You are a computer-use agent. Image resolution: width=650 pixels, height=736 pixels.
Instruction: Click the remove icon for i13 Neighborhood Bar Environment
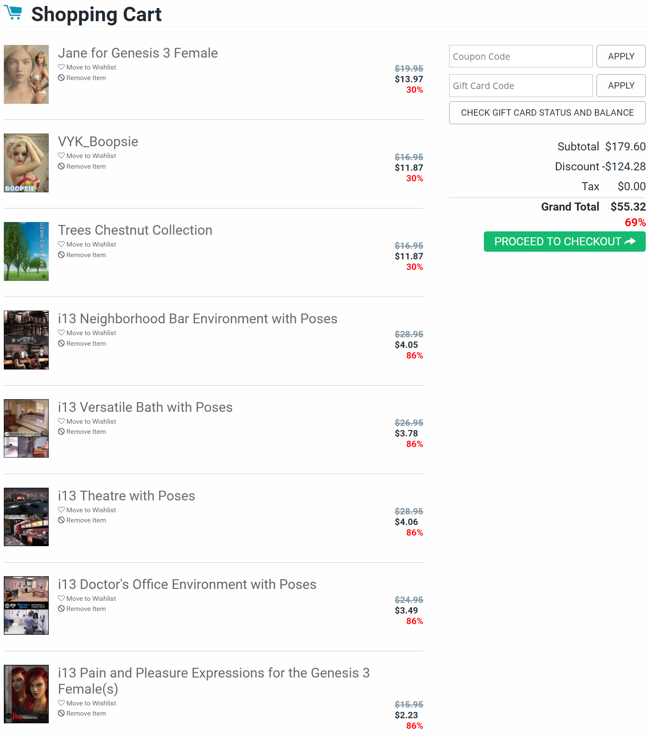click(x=61, y=343)
